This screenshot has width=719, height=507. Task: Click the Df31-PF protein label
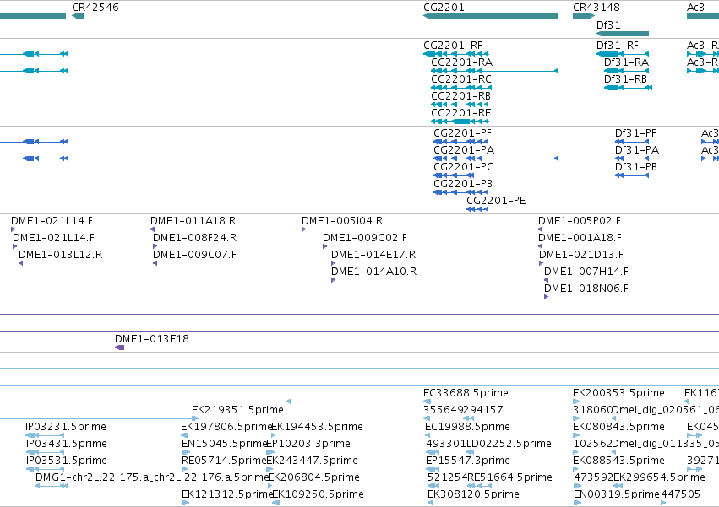(635, 133)
